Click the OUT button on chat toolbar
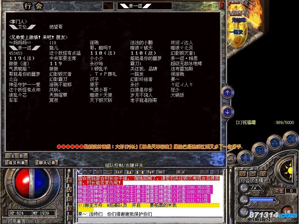The height and width of the screenshot is (224, 299). (204, 172)
